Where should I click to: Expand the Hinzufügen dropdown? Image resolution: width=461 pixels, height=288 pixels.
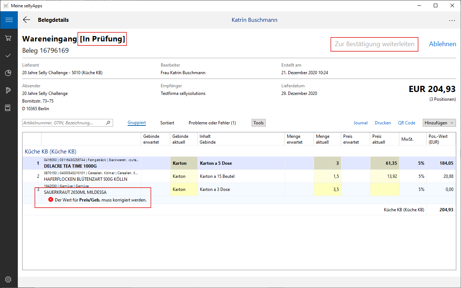pos(439,123)
